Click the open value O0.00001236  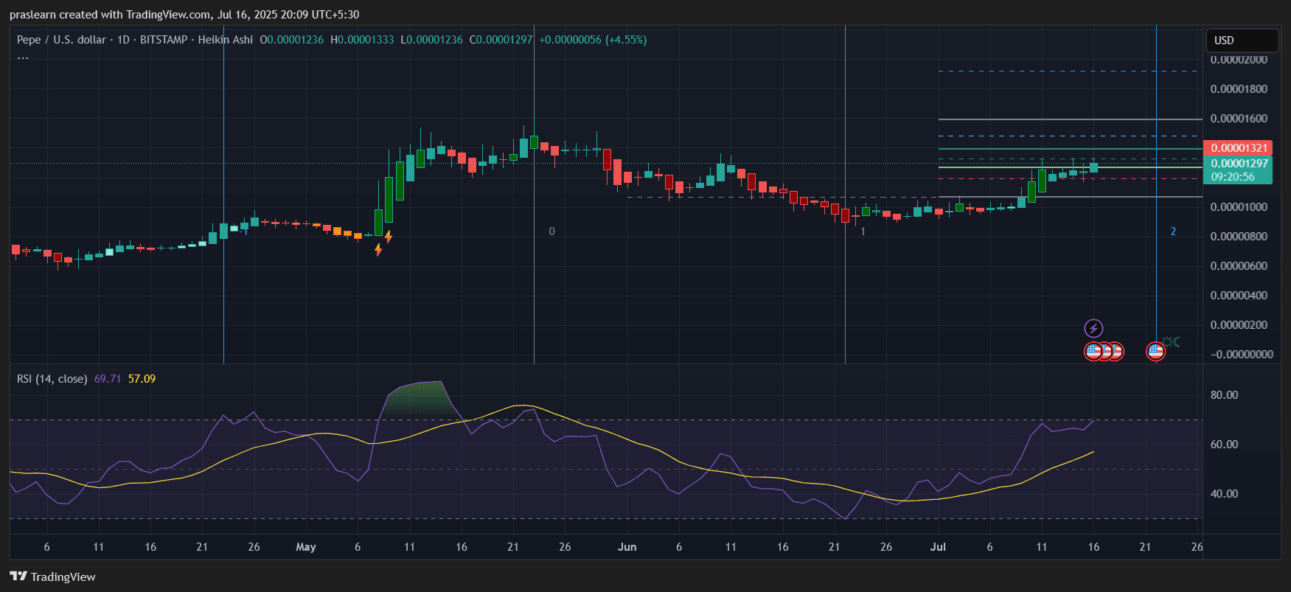(x=292, y=40)
